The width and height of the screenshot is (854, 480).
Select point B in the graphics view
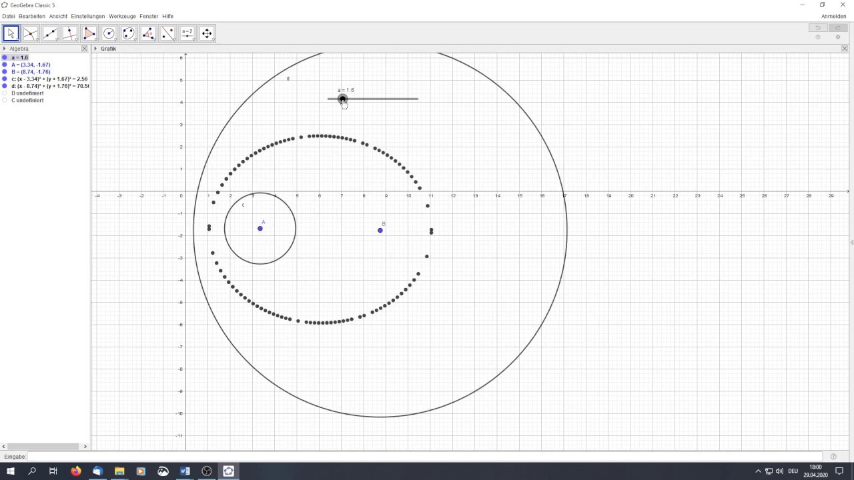(380, 231)
